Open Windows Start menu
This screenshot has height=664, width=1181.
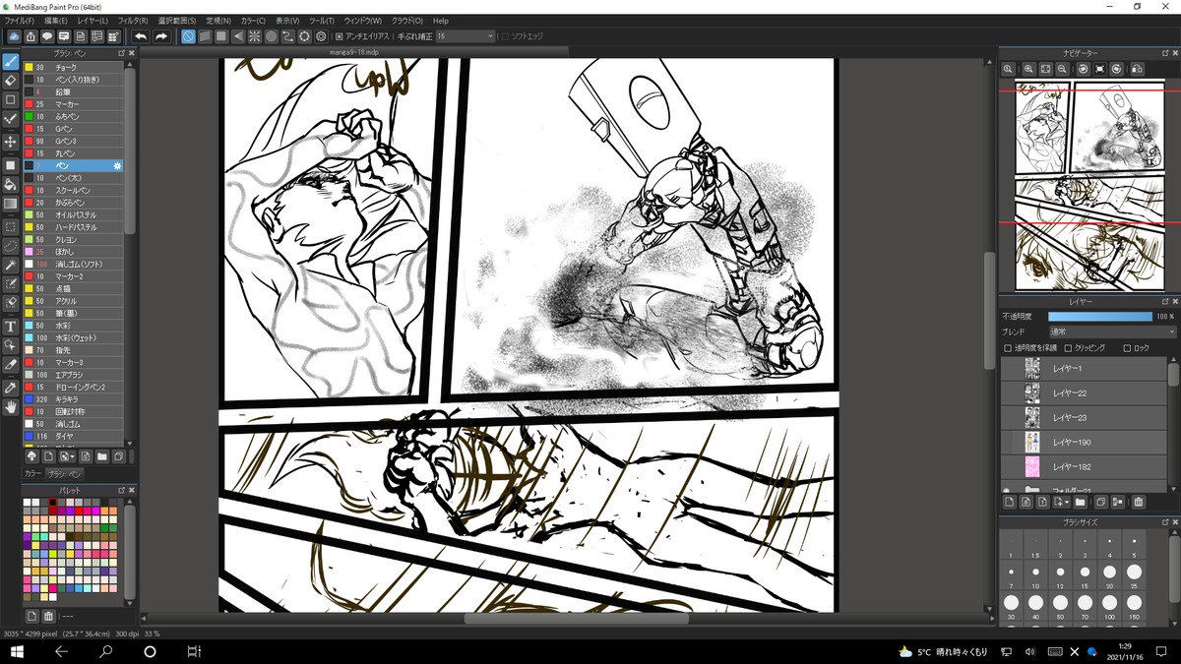pyautogui.click(x=17, y=651)
